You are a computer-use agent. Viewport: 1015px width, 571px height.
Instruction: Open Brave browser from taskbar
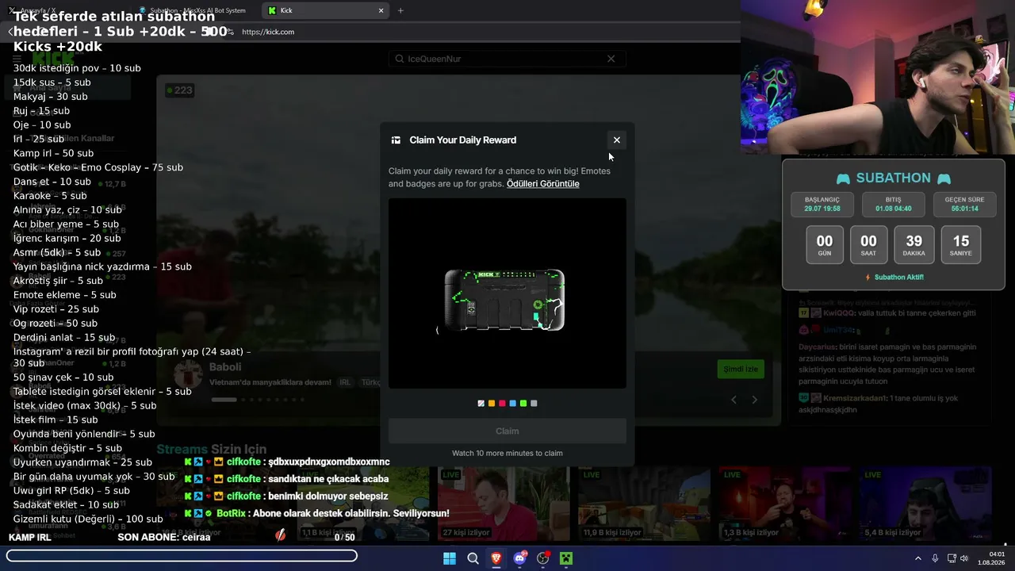(x=496, y=558)
